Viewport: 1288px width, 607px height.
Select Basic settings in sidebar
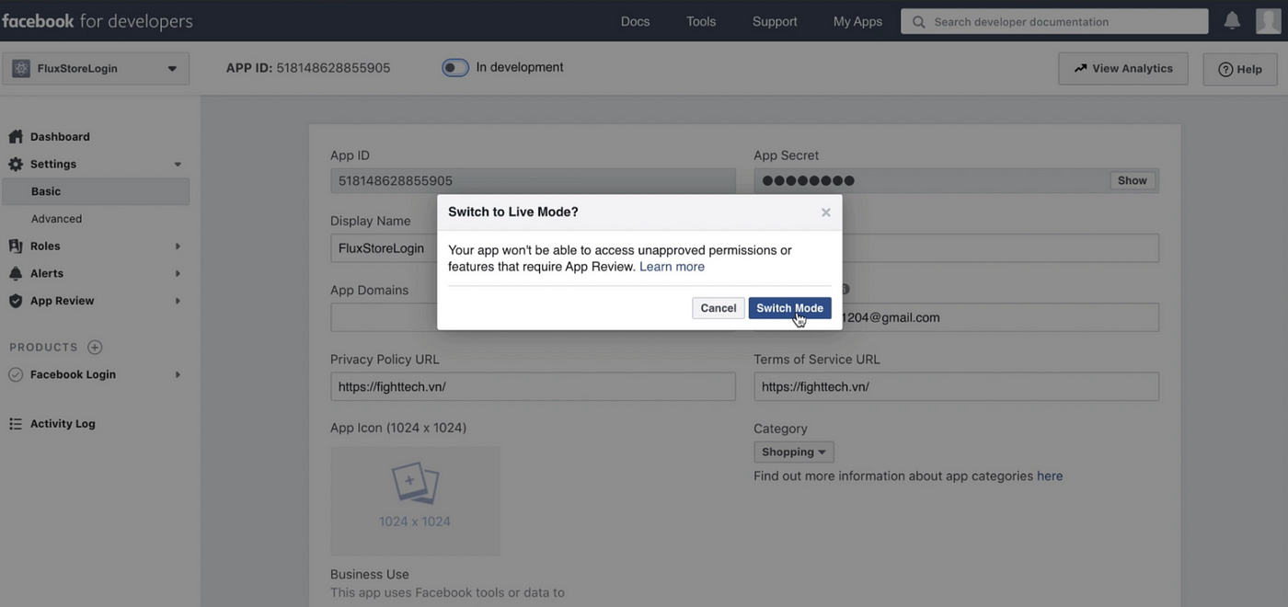tap(96, 191)
